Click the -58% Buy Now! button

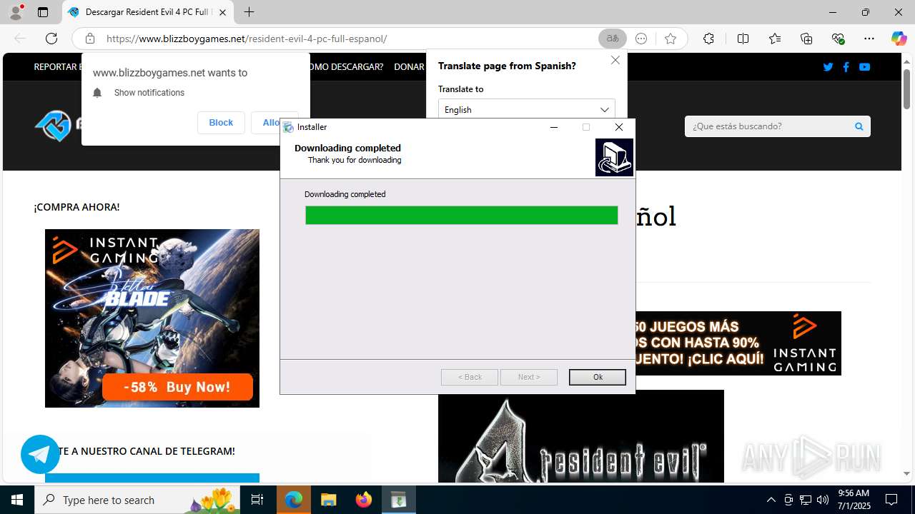[x=177, y=387]
